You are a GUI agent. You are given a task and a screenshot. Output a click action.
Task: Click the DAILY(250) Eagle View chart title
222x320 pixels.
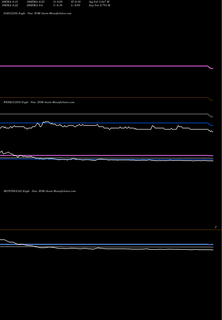tap(37, 13)
